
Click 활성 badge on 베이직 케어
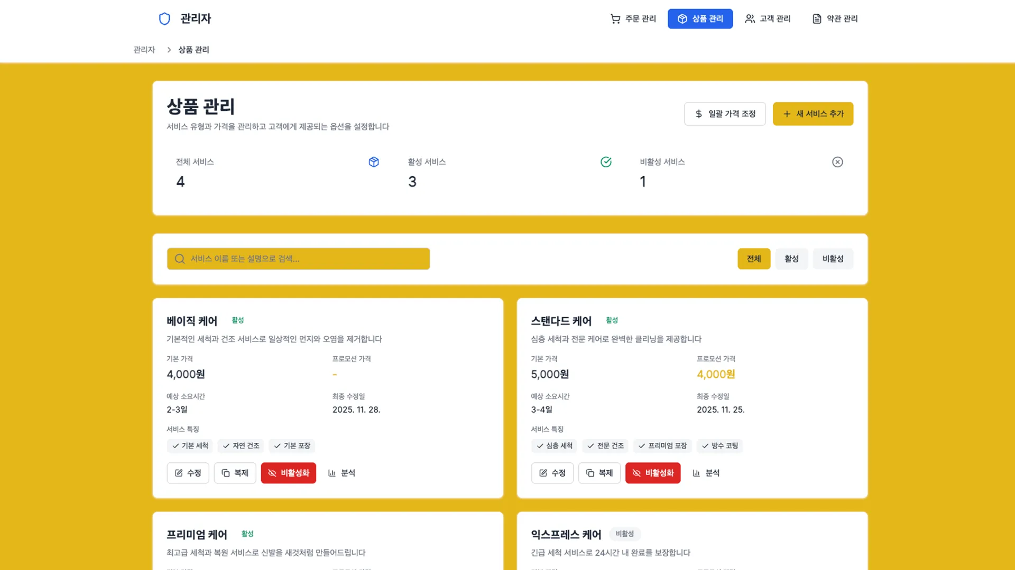click(x=238, y=320)
